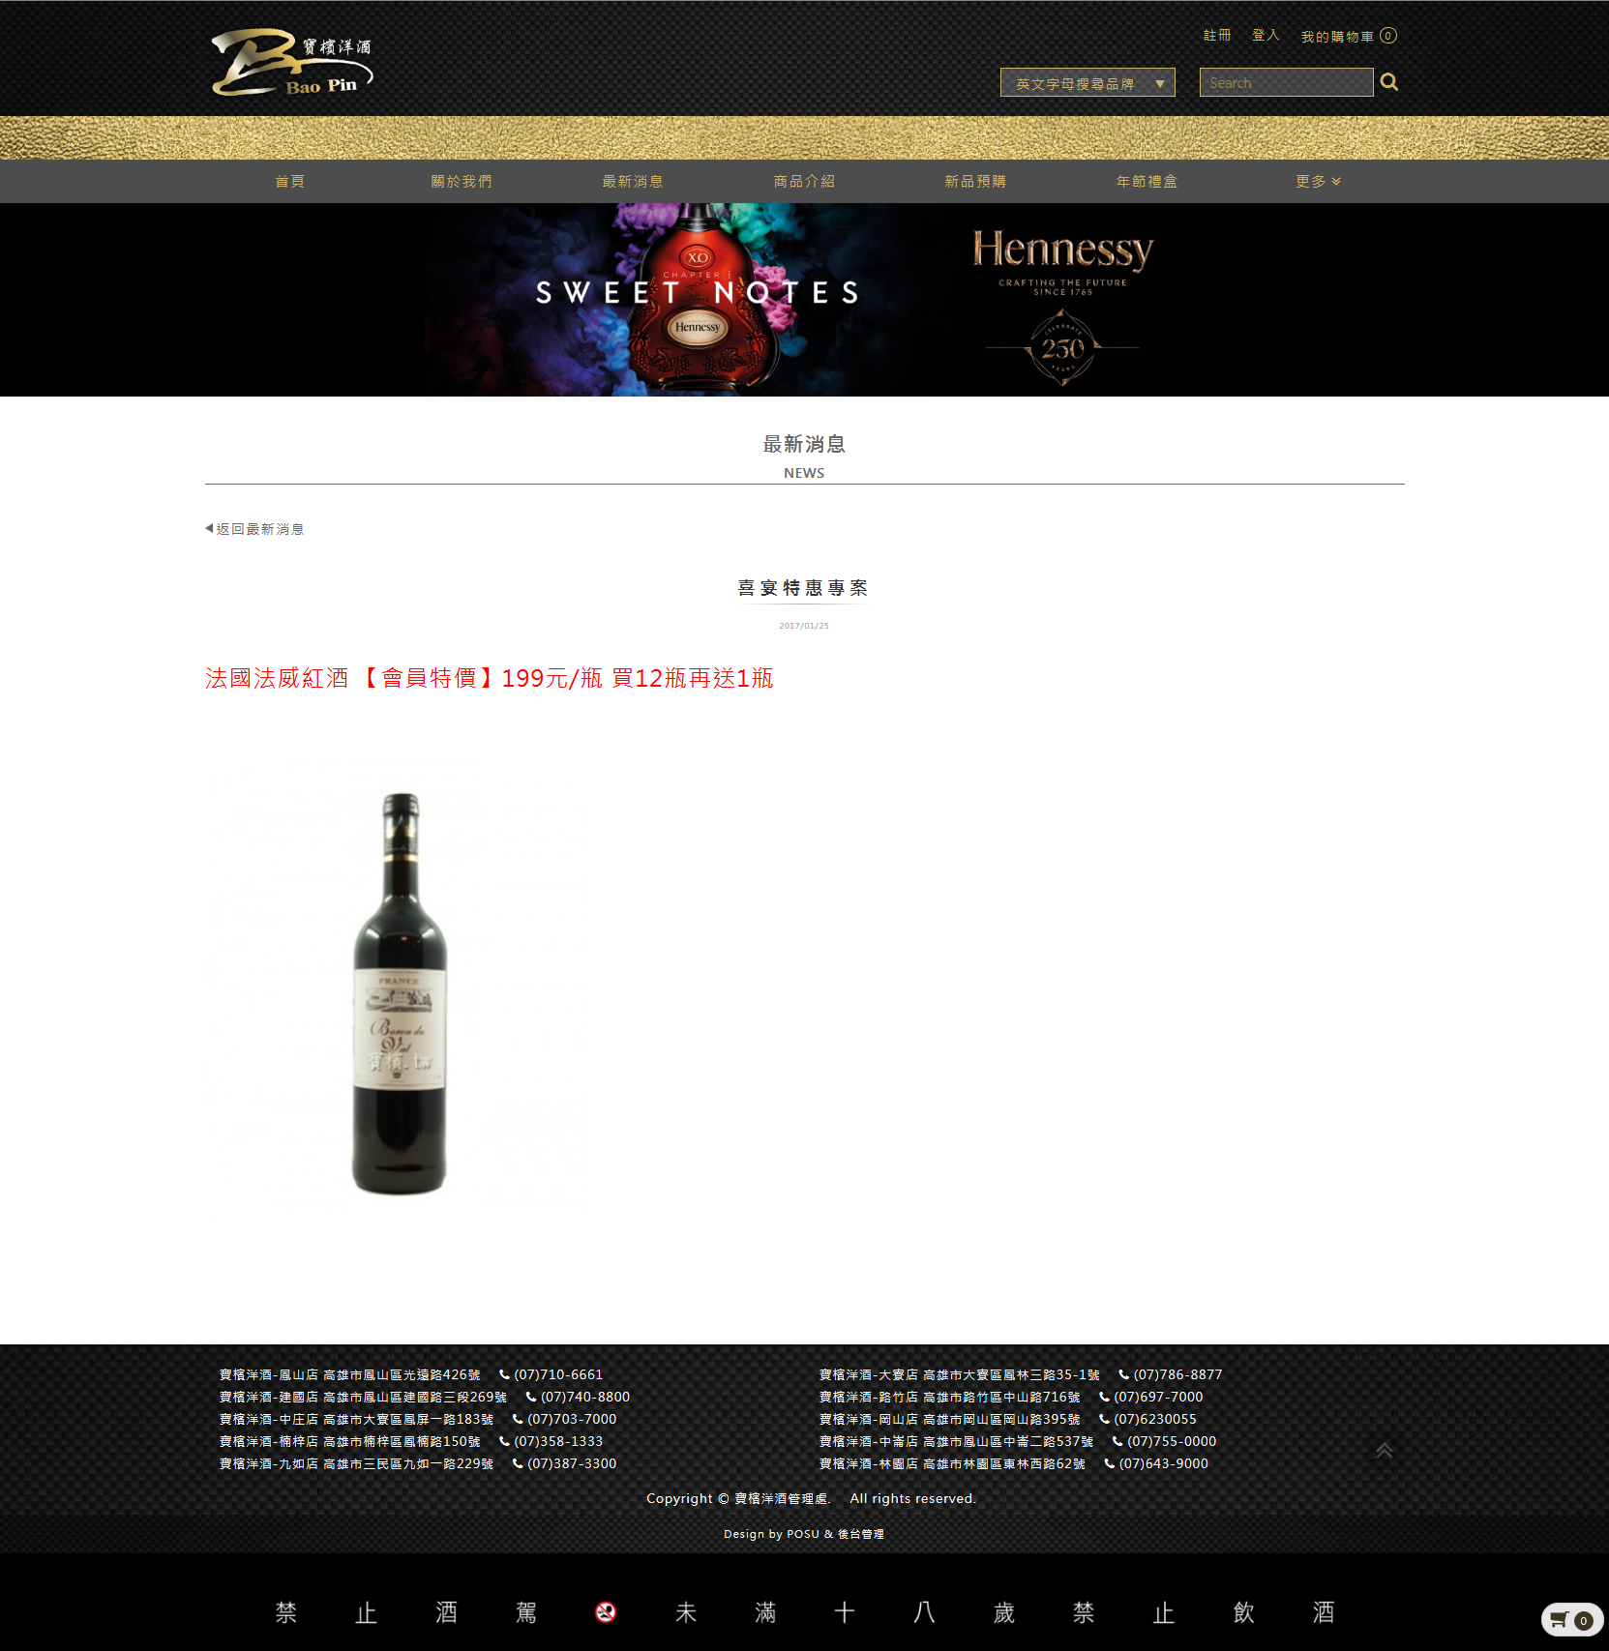Open 新品預購 menu item
The image size is (1609, 1651).
pos(975,182)
